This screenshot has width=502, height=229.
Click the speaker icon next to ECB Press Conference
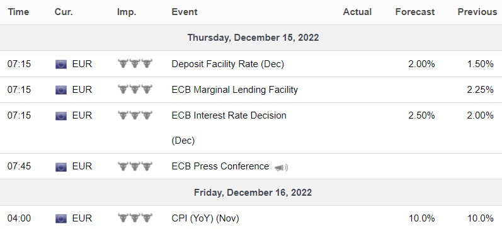click(x=281, y=168)
